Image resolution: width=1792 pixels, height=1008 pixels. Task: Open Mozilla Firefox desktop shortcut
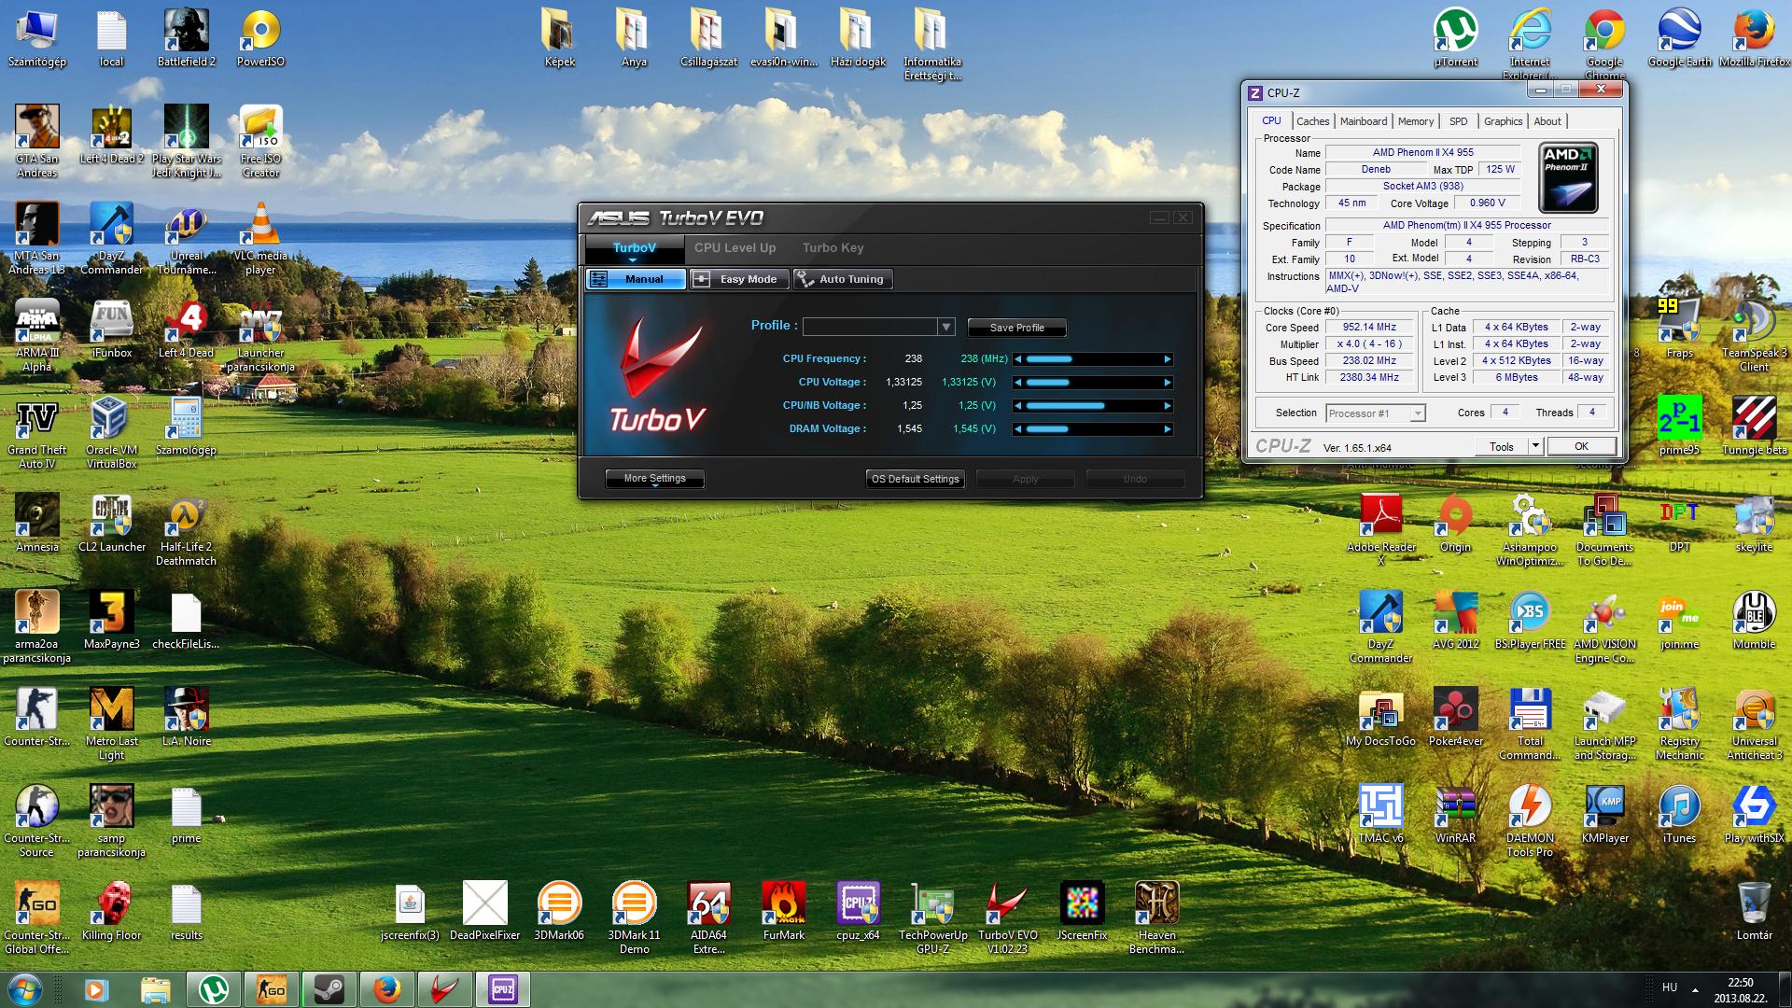[x=1754, y=37]
